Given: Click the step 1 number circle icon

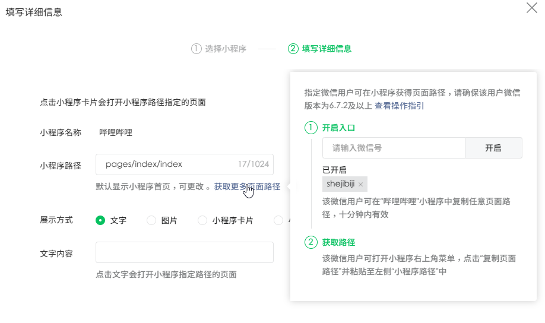Looking at the screenshot, I should tap(196, 49).
